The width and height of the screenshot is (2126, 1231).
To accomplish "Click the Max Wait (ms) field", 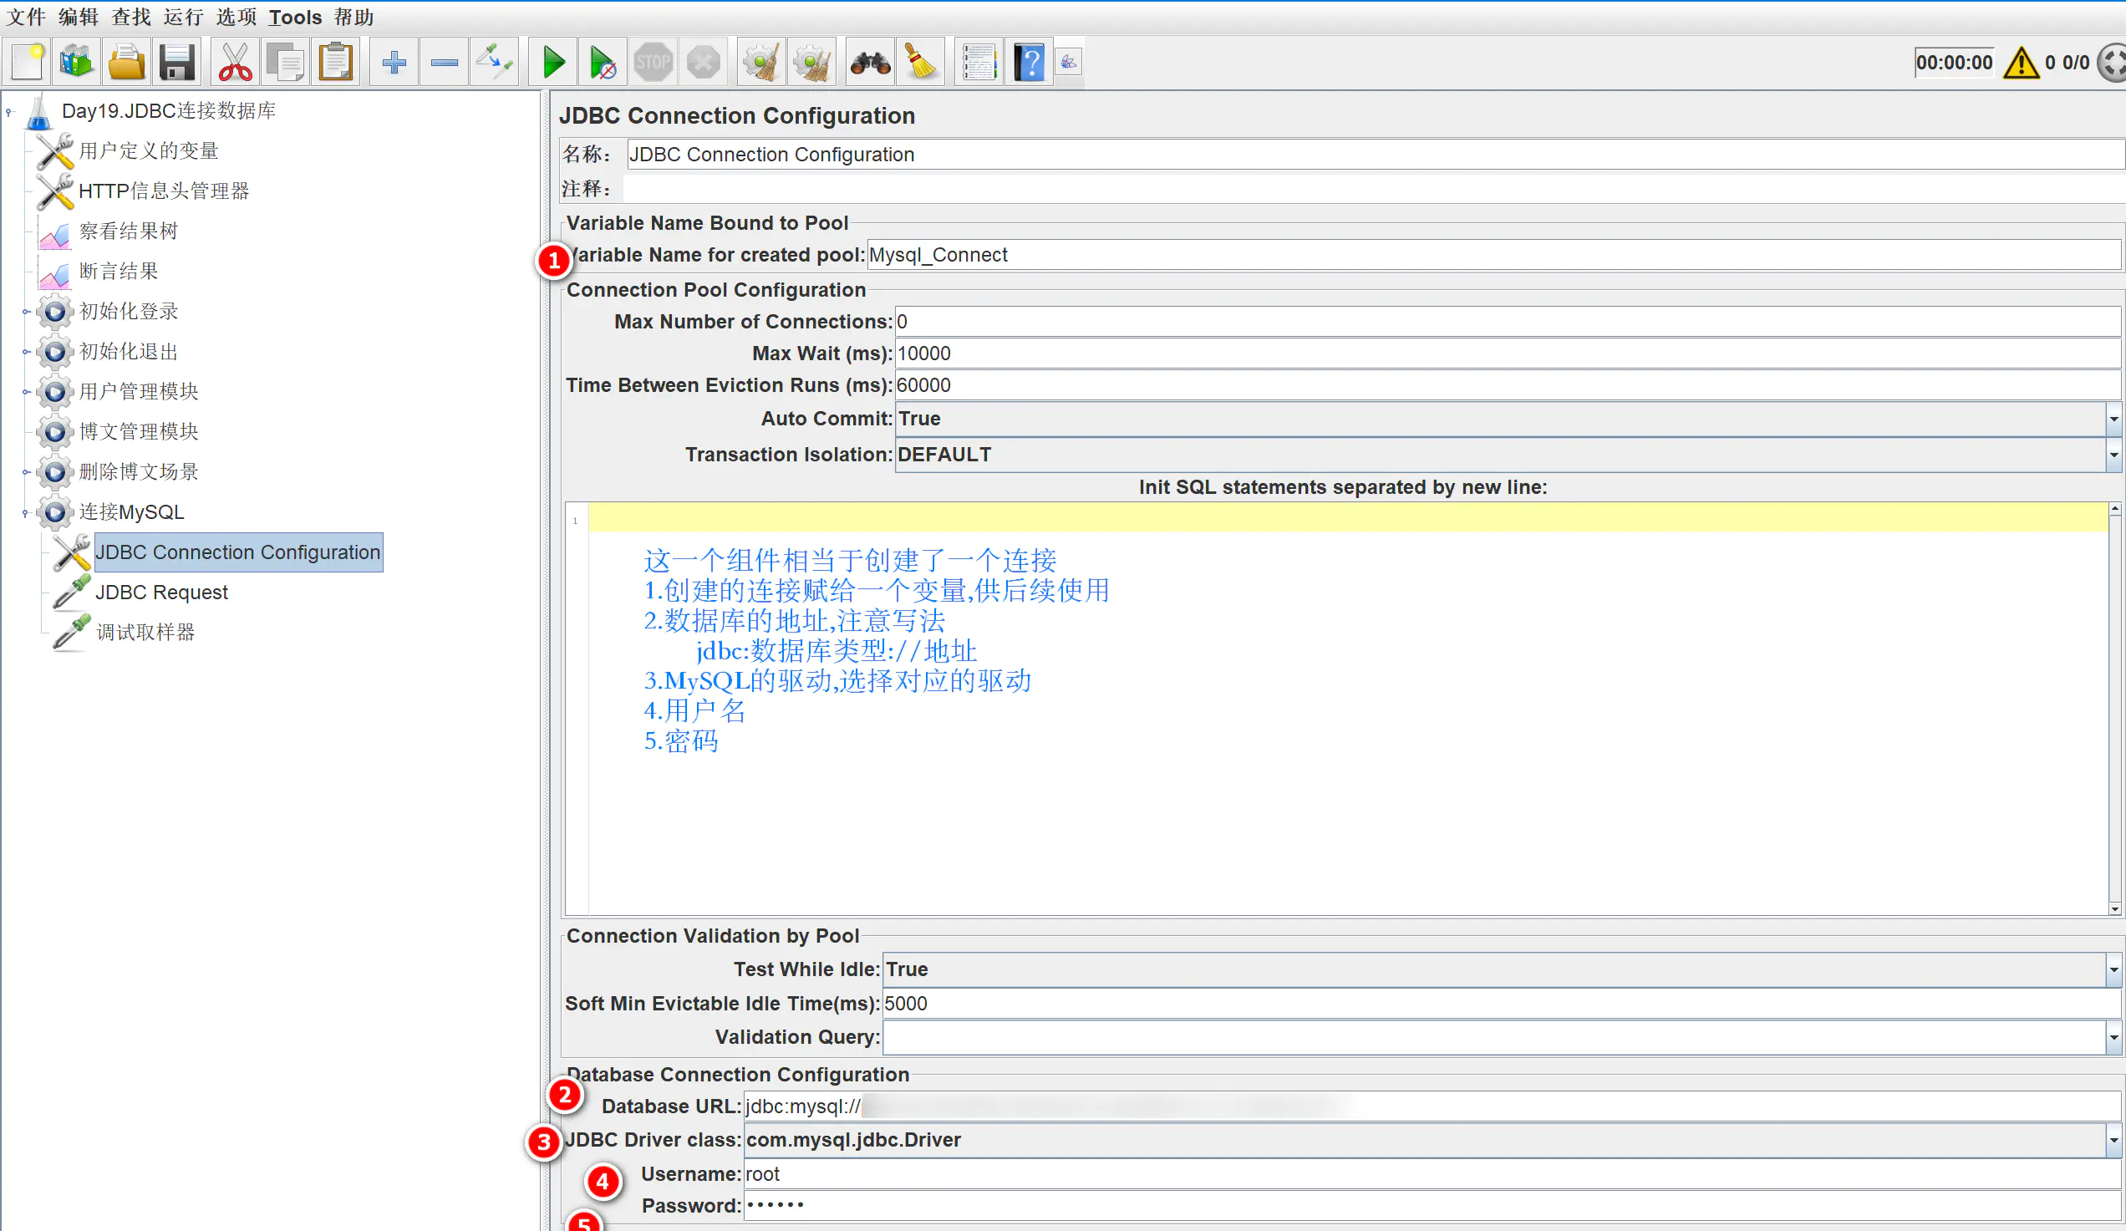I will (1507, 354).
